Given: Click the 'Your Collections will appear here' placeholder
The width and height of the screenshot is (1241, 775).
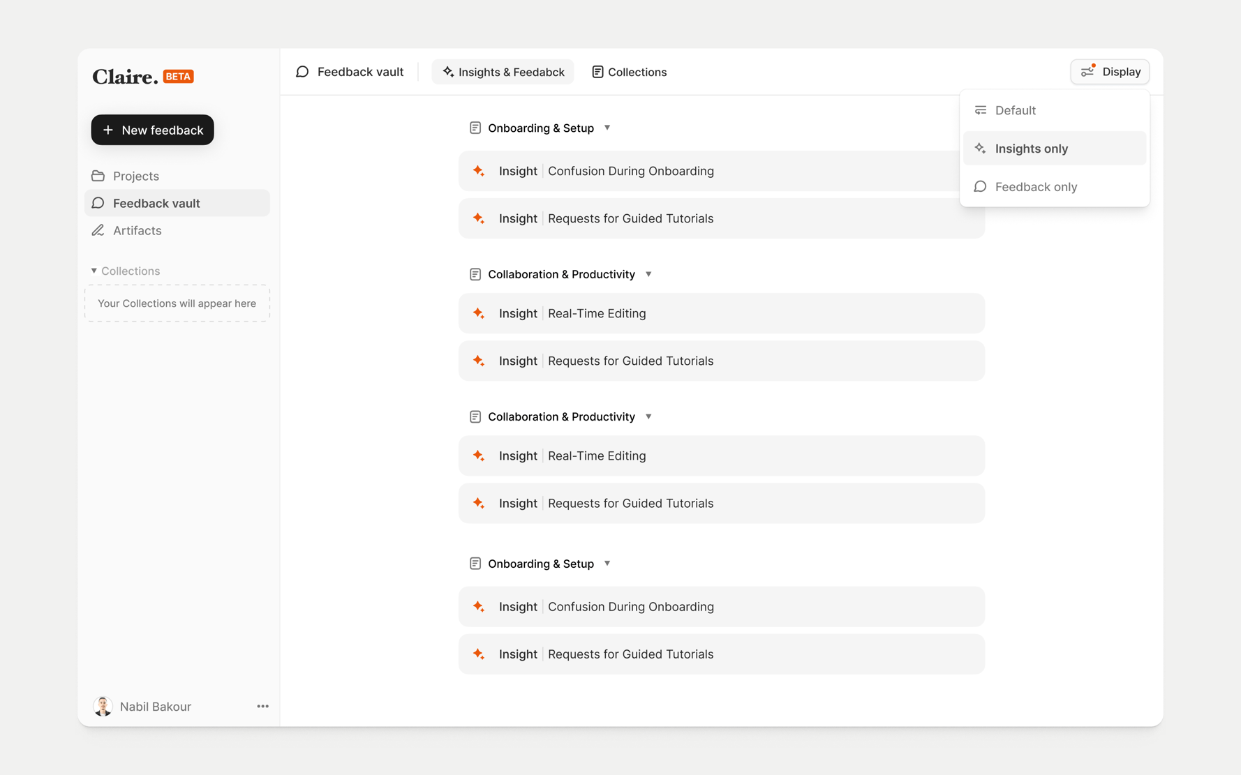Looking at the screenshot, I should (177, 303).
